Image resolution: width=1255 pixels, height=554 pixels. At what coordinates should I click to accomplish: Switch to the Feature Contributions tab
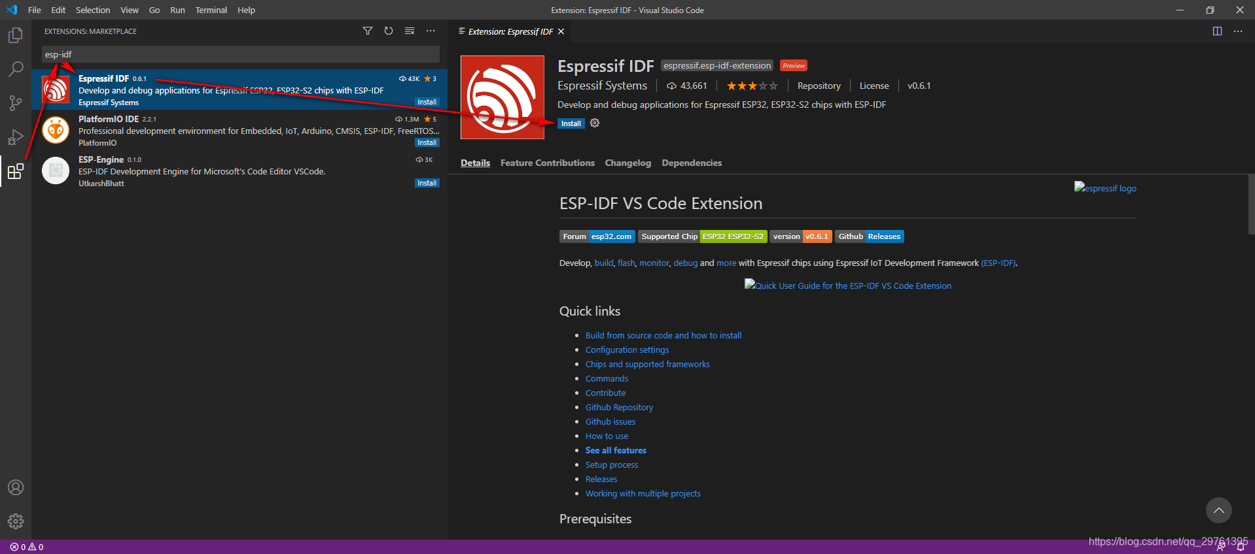tap(548, 163)
